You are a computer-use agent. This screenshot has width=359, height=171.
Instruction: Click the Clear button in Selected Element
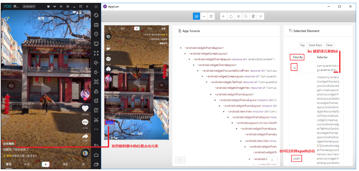coord(329,45)
